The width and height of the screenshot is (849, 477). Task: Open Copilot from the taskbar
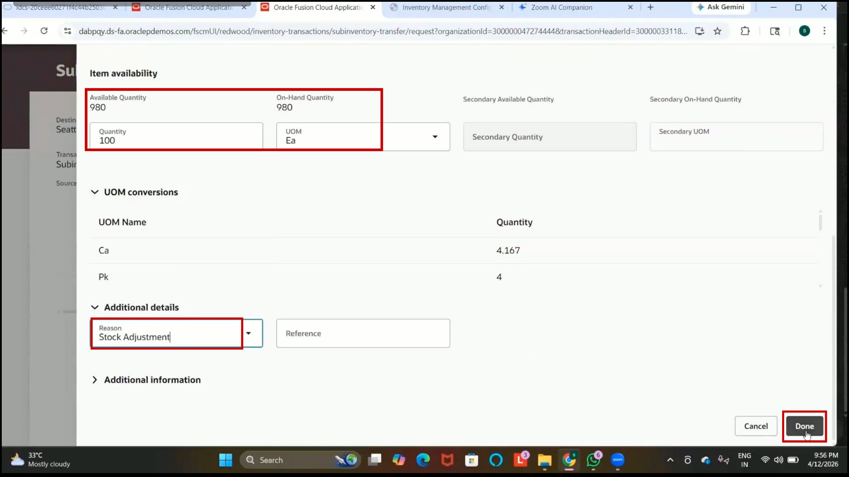[x=399, y=460]
